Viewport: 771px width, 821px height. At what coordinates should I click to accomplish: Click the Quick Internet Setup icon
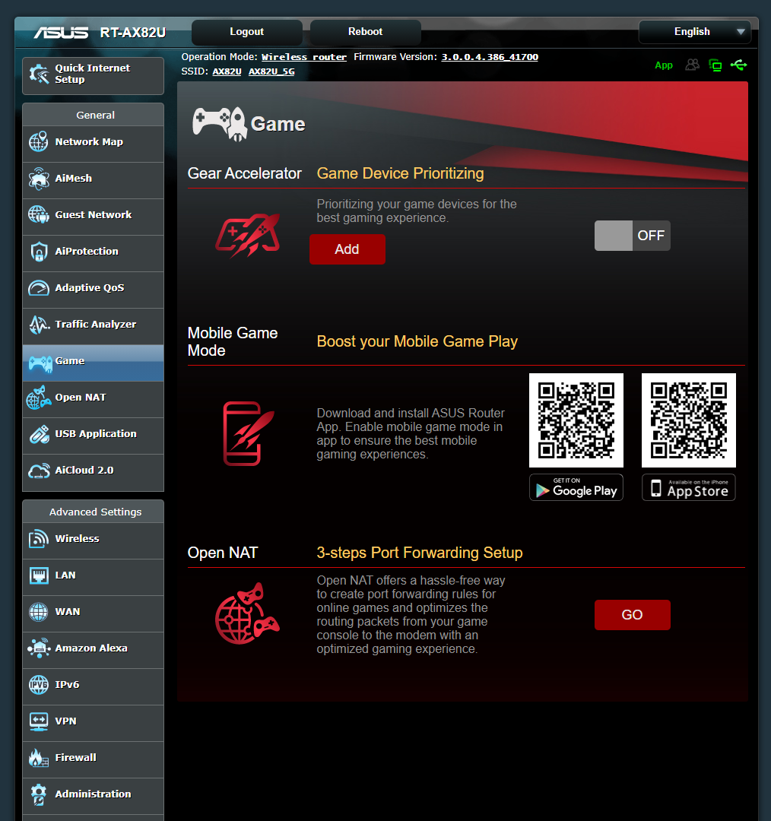(x=40, y=74)
